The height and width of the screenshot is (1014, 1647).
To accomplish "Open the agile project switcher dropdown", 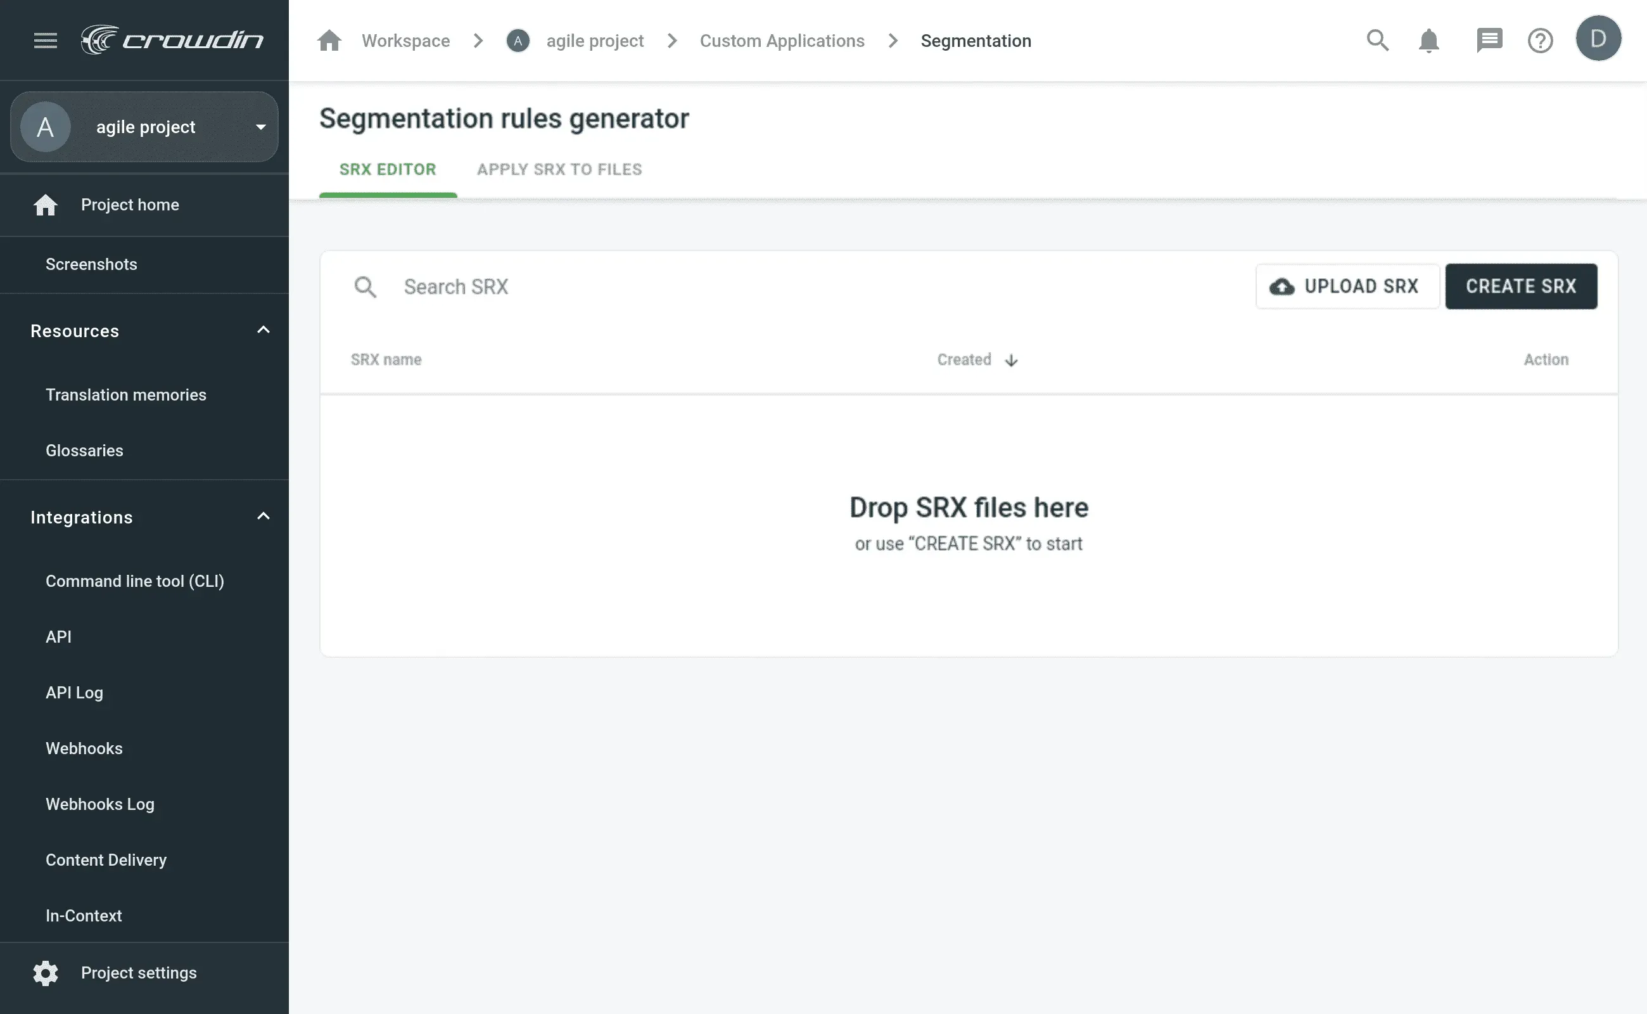I will click(x=261, y=127).
